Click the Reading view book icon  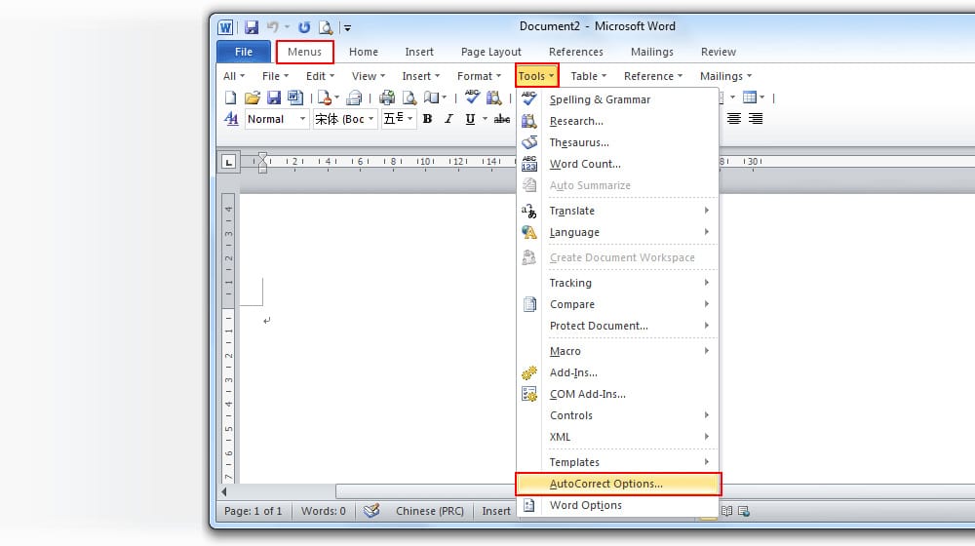[432, 97]
